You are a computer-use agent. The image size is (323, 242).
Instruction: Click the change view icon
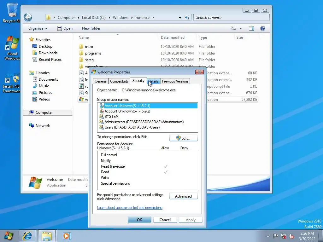pos(234,28)
